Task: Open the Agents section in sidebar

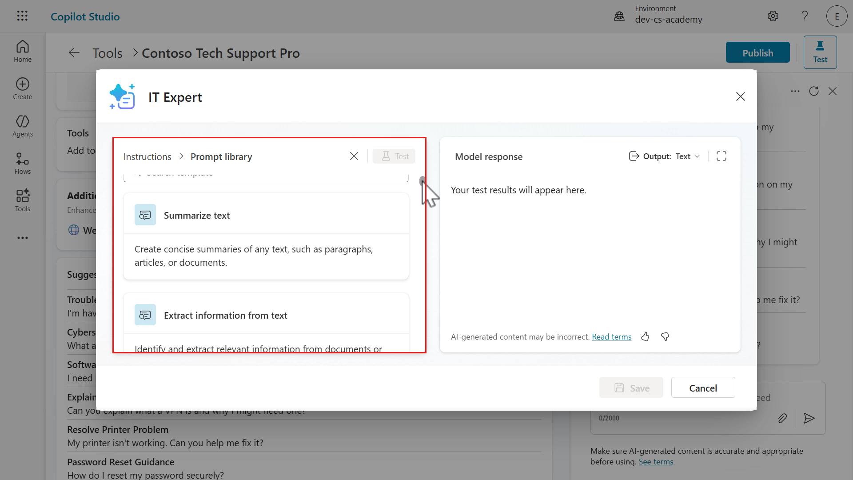Action: point(23,126)
